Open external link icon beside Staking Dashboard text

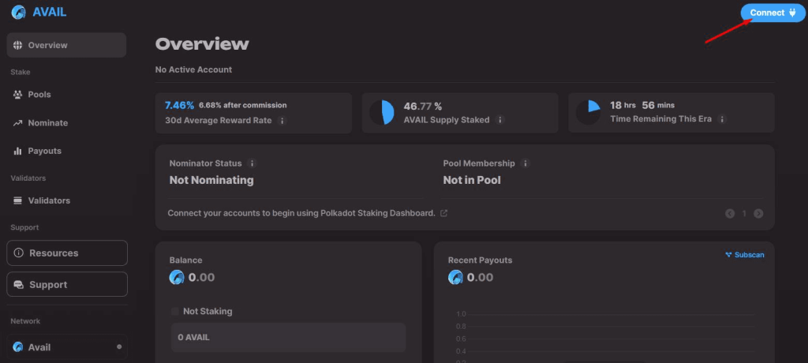[443, 213]
